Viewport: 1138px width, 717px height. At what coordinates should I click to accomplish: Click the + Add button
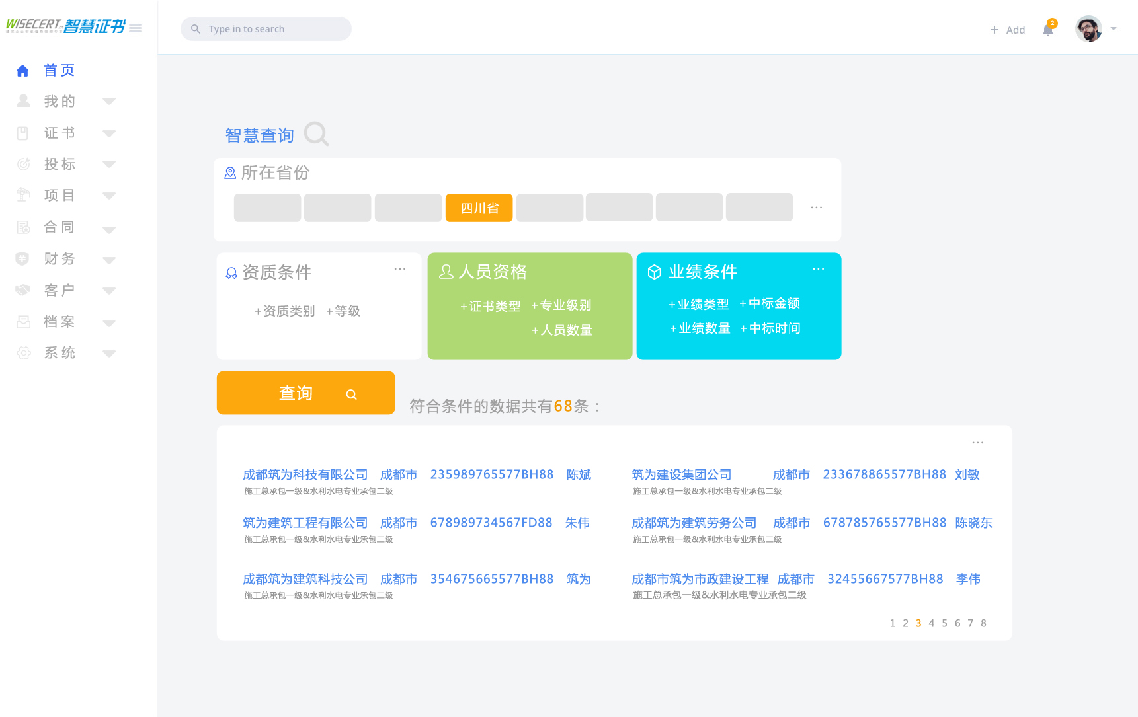pyautogui.click(x=1007, y=30)
